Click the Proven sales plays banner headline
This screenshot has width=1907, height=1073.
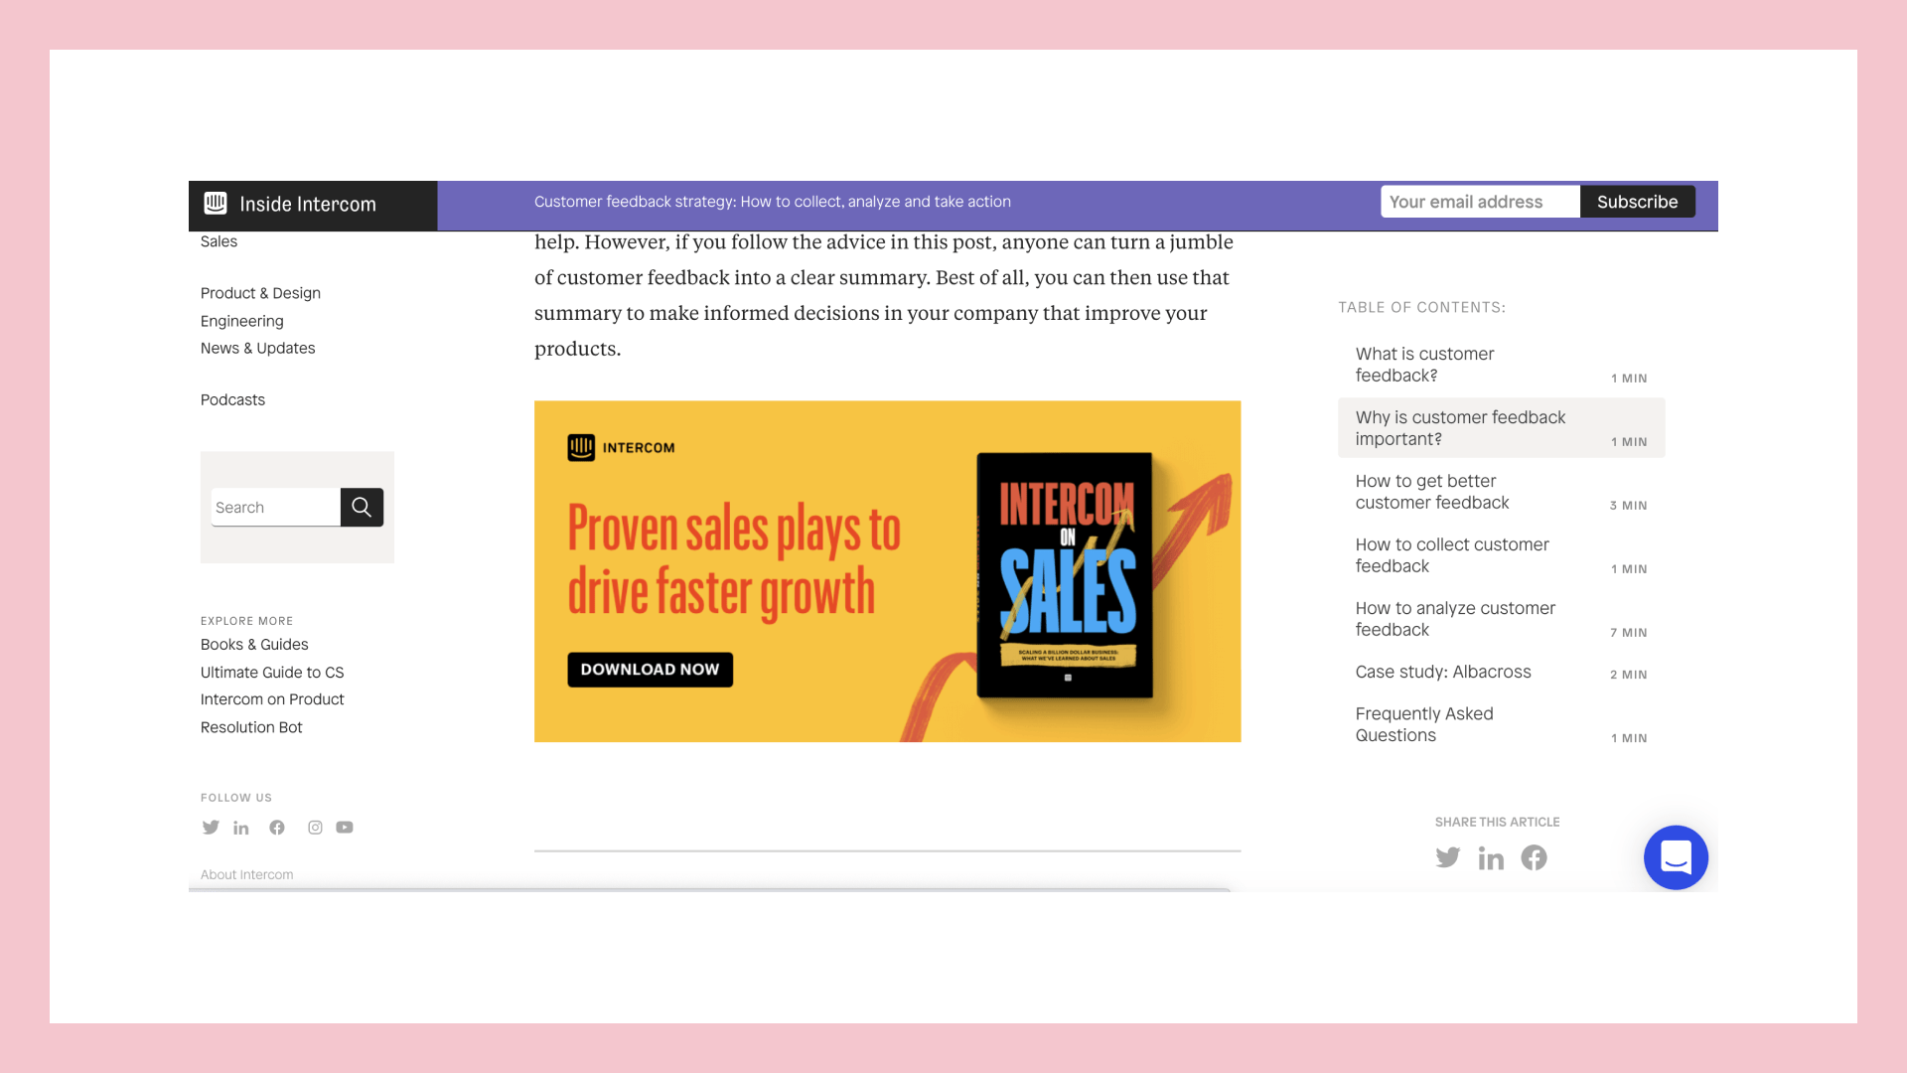[x=734, y=560]
